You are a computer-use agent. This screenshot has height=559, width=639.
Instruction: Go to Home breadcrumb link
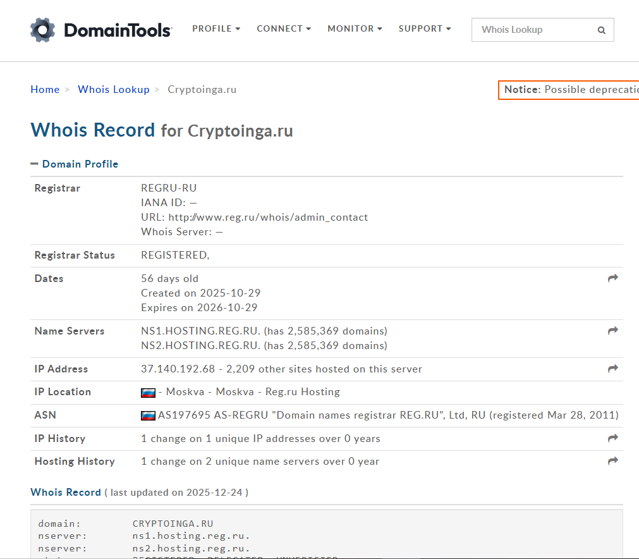click(45, 89)
